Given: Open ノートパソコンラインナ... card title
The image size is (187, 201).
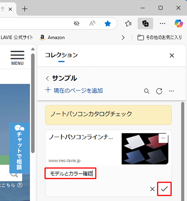Looking at the screenshot, I should [x=81, y=137].
